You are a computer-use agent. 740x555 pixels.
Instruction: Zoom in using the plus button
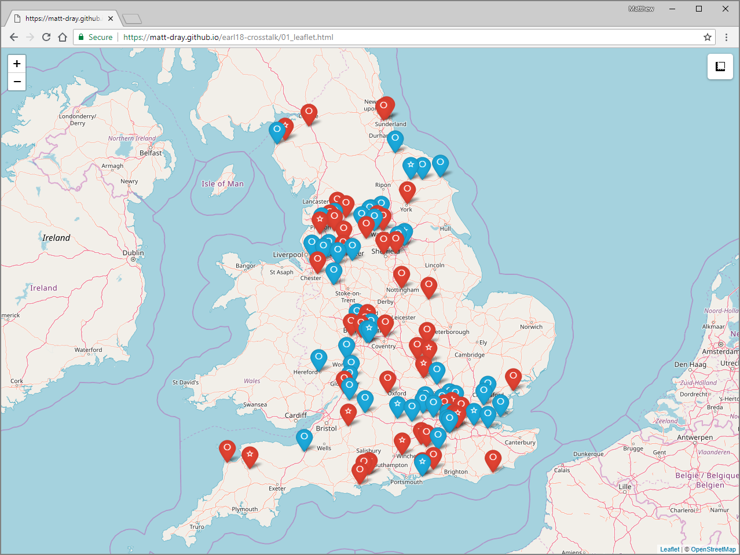(17, 64)
